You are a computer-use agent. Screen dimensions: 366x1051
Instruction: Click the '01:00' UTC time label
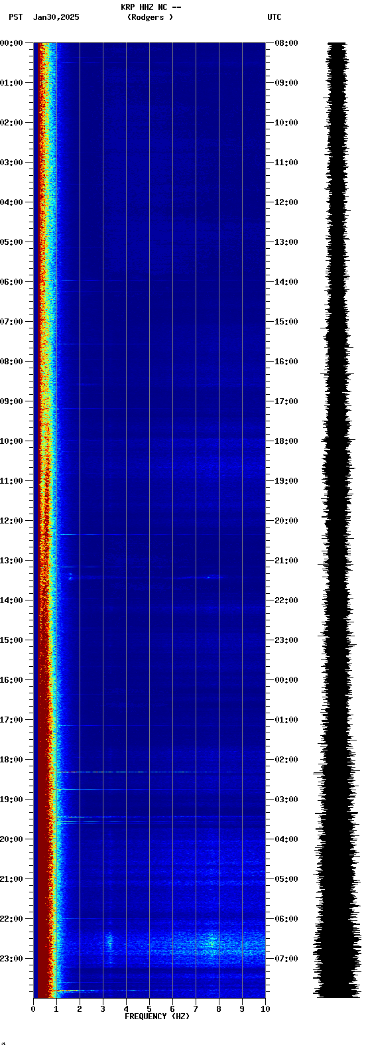(286, 720)
